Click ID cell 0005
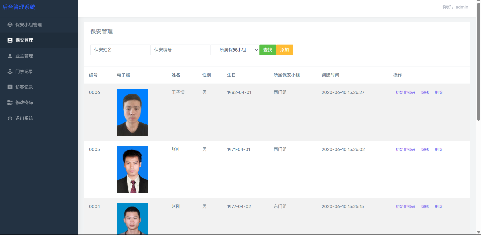The width and height of the screenshot is (481, 235). click(95, 149)
